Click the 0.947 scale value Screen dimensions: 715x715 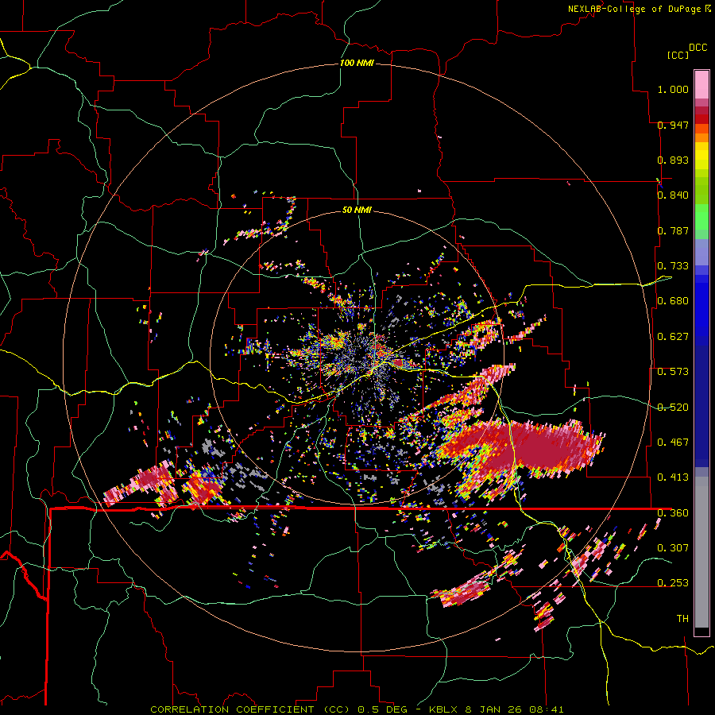click(x=673, y=125)
